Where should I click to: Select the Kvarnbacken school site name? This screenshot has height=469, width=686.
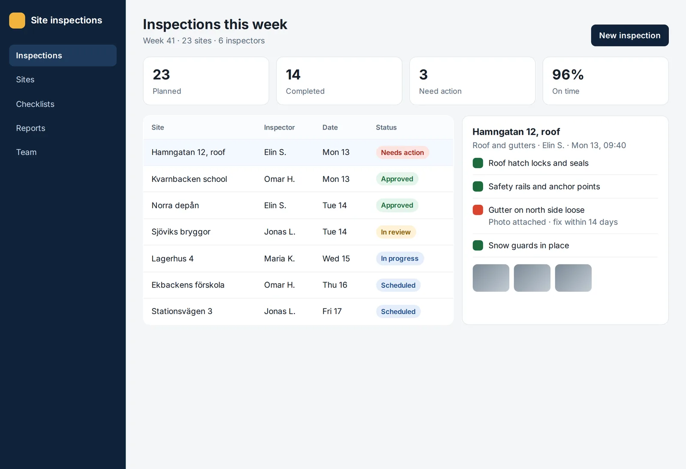189,179
